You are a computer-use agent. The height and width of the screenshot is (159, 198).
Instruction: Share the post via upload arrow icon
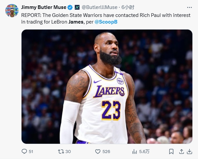pos(181,151)
